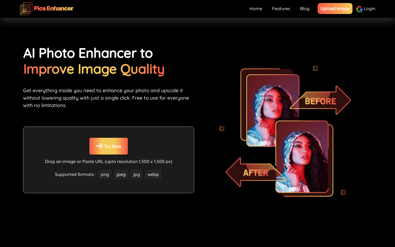Open the Home page
Image resolution: width=395 pixels, height=247 pixels.
[x=256, y=9]
